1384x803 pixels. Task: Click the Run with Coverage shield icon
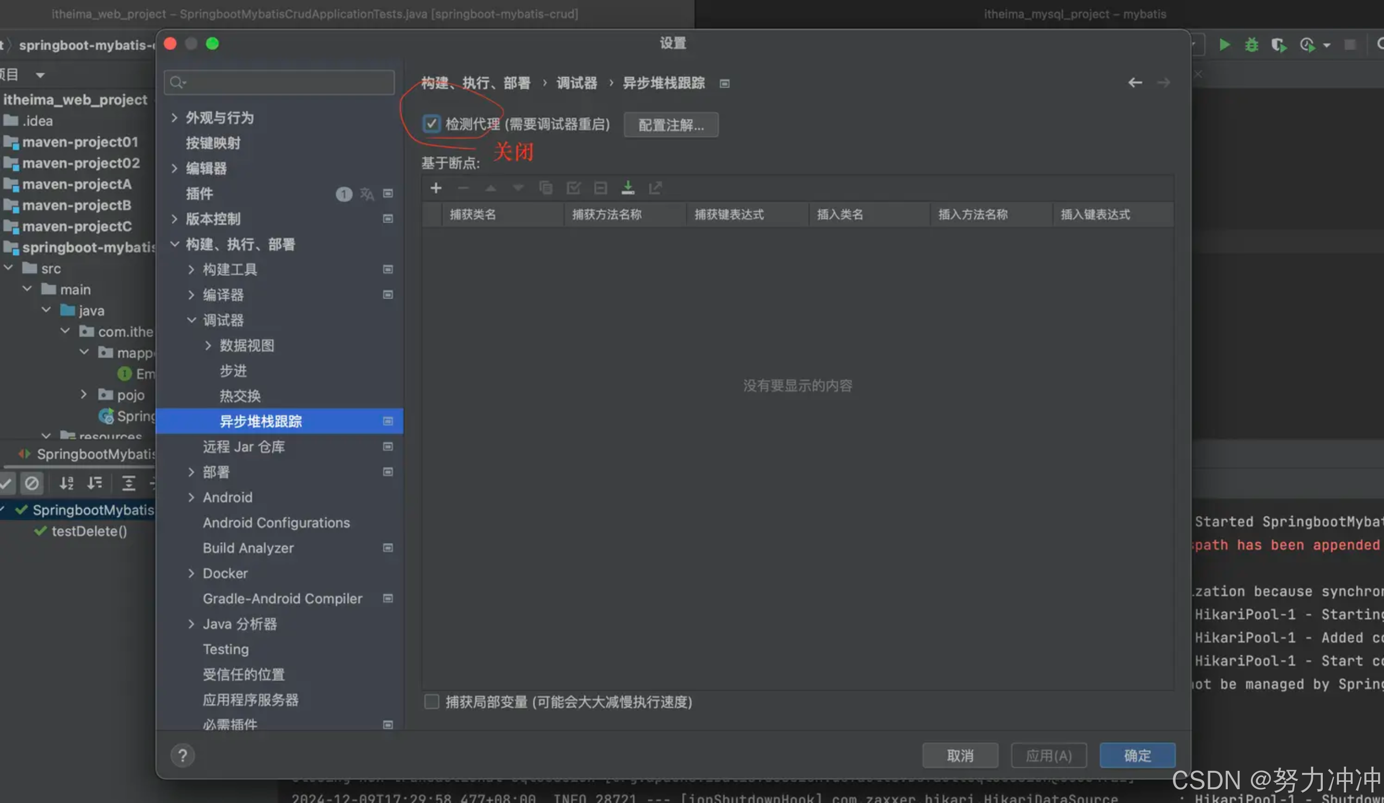pos(1278,45)
